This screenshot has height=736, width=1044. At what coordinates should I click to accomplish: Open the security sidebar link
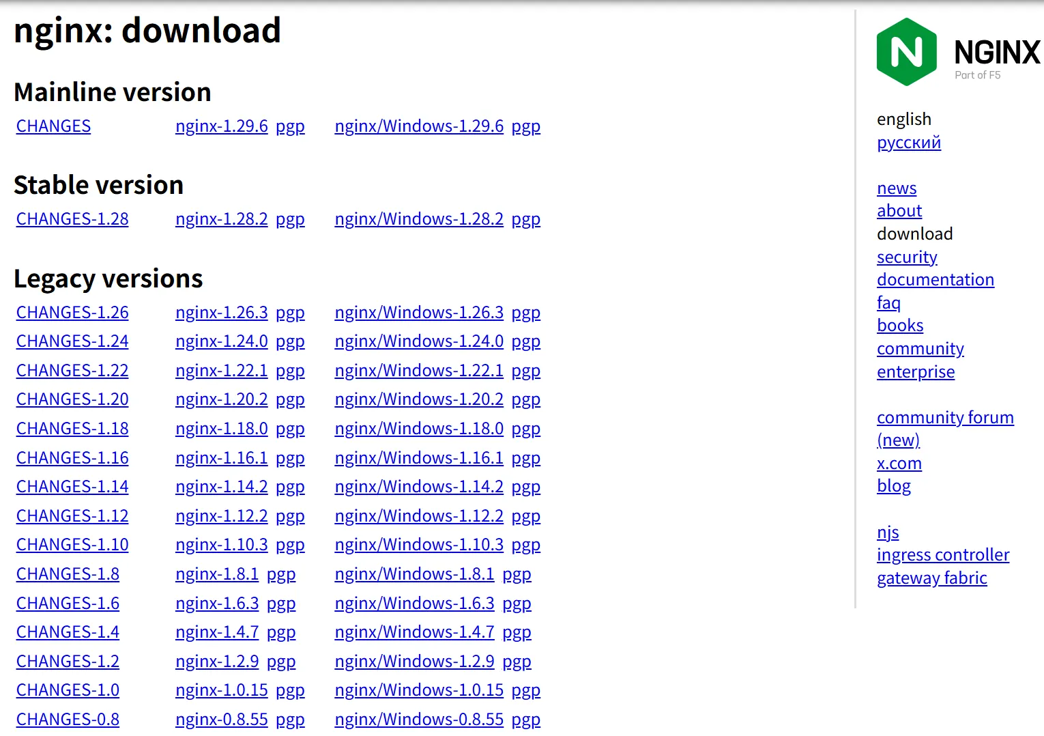(x=907, y=257)
